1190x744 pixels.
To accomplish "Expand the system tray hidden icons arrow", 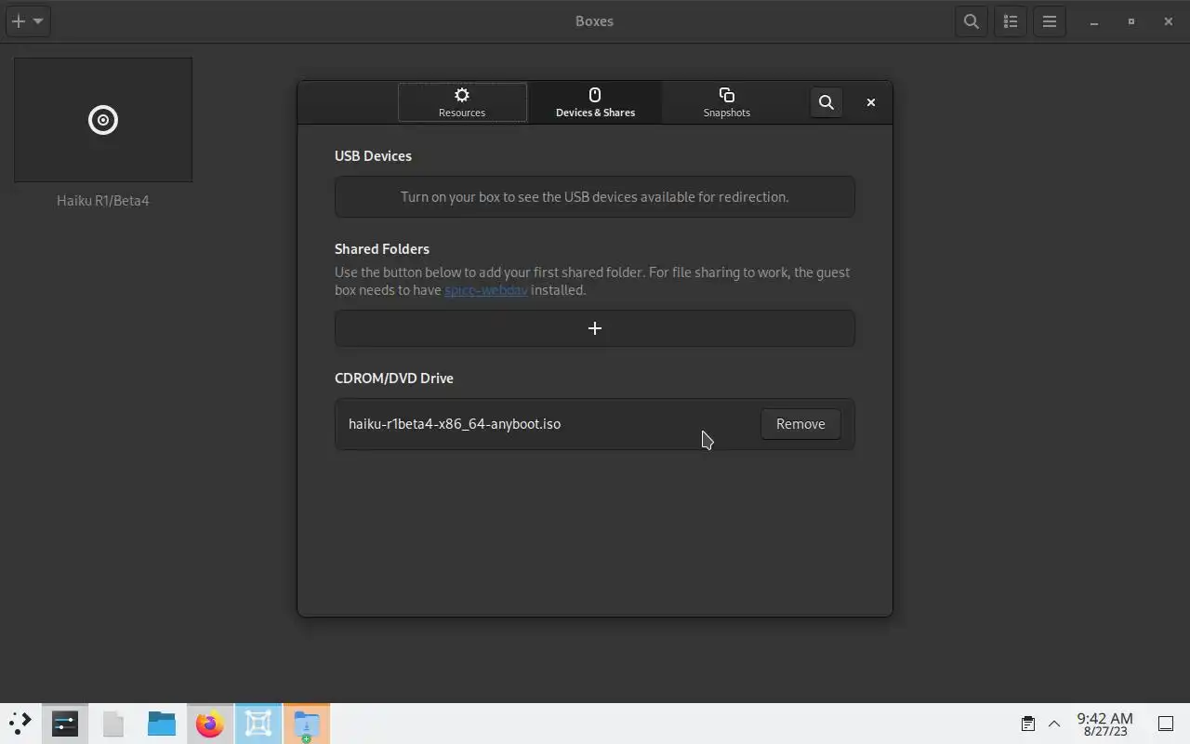I will coord(1054,724).
